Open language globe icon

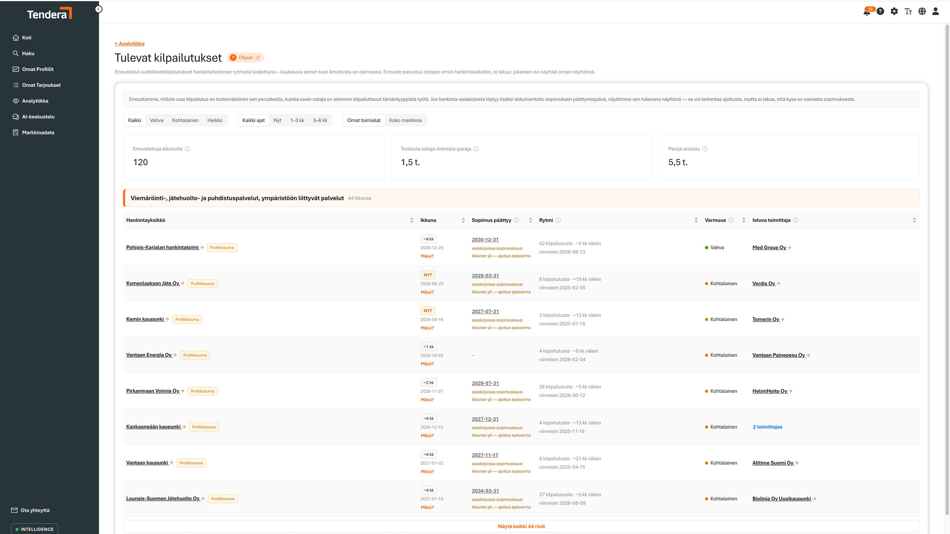click(x=922, y=11)
